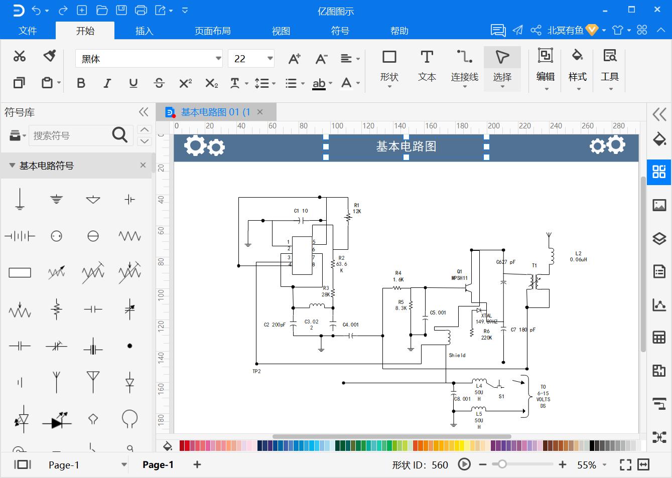Toggle italic text style
The height and width of the screenshot is (478, 672).
point(107,83)
